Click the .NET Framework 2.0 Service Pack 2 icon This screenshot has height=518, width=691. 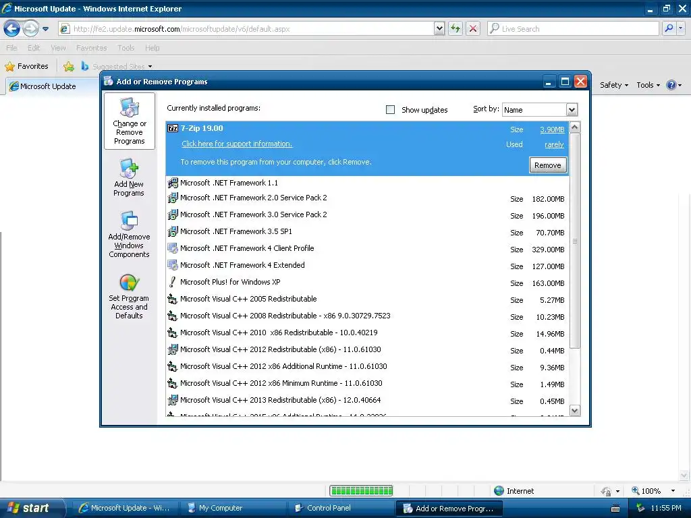(173, 198)
